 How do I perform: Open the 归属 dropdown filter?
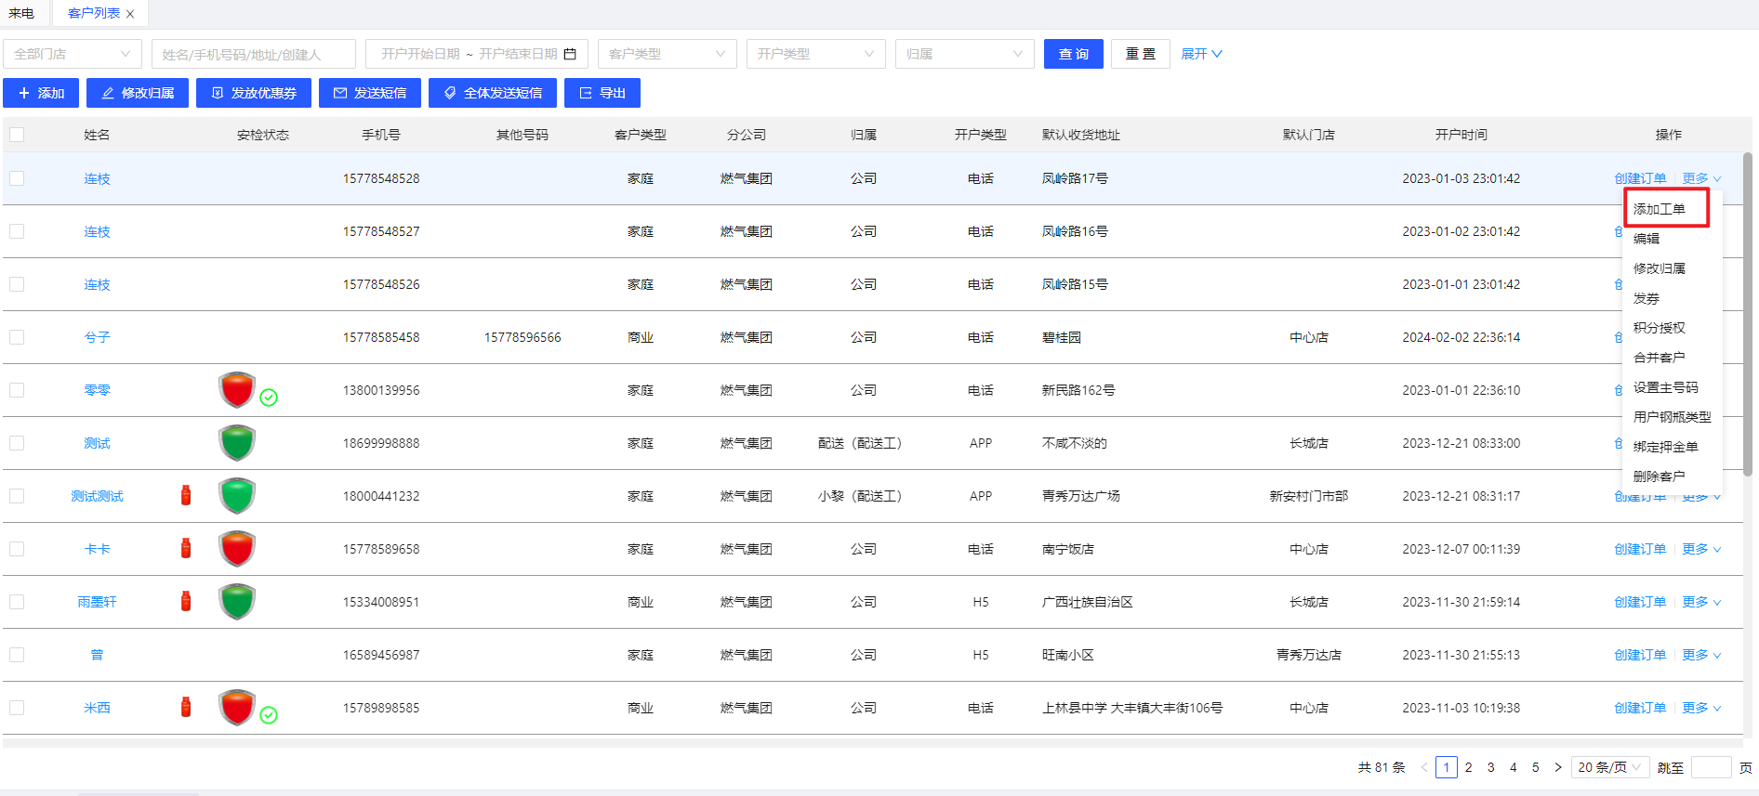(x=965, y=54)
